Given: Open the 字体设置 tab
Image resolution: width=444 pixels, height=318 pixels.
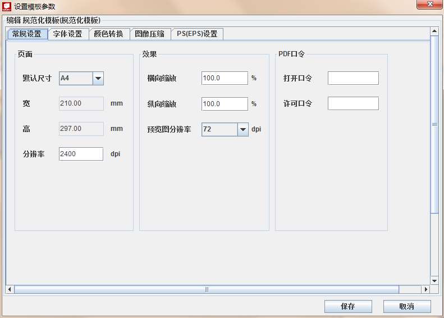Looking at the screenshot, I should pyautogui.click(x=68, y=34).
